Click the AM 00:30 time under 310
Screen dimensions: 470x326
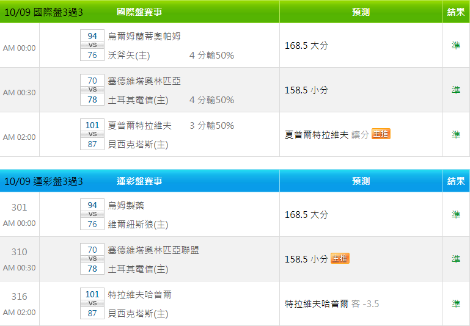19,267
